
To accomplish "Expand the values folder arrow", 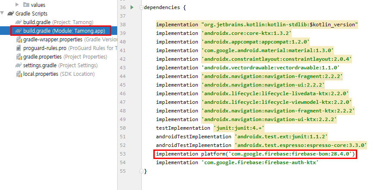I will click(17, 4).
